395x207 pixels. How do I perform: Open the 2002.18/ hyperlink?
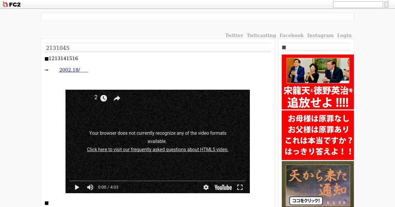click(x=73, y=70)
